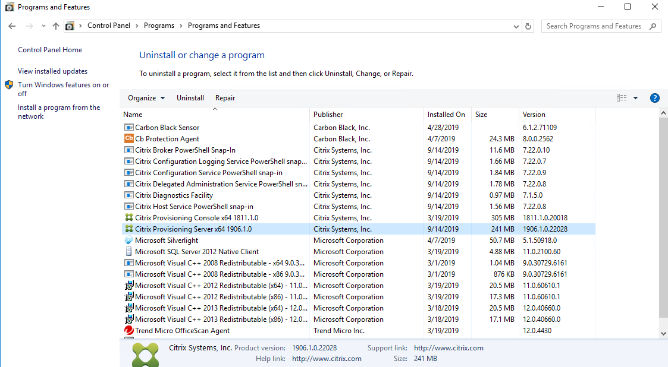The image size is (668, 367).
Task: Click the 50.7 MB size cell
Action: pos(502,241)
